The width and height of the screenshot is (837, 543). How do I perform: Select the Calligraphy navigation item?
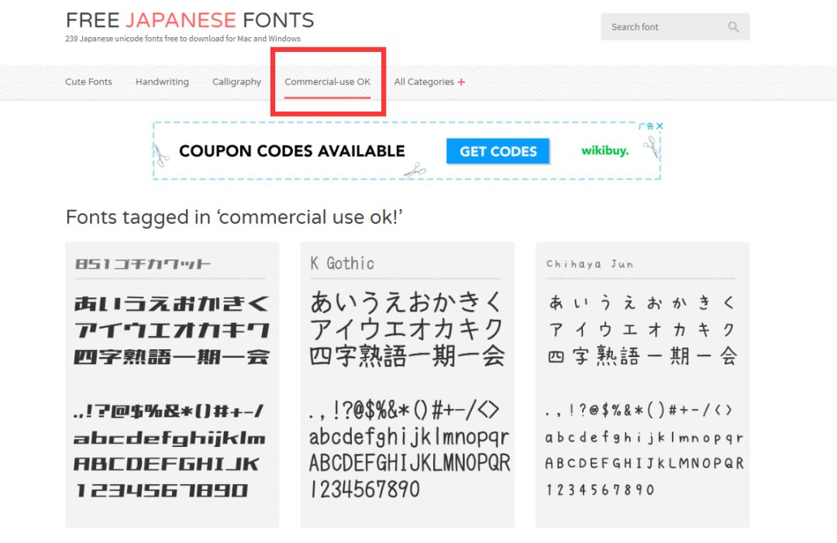click(x=236, y=81)
